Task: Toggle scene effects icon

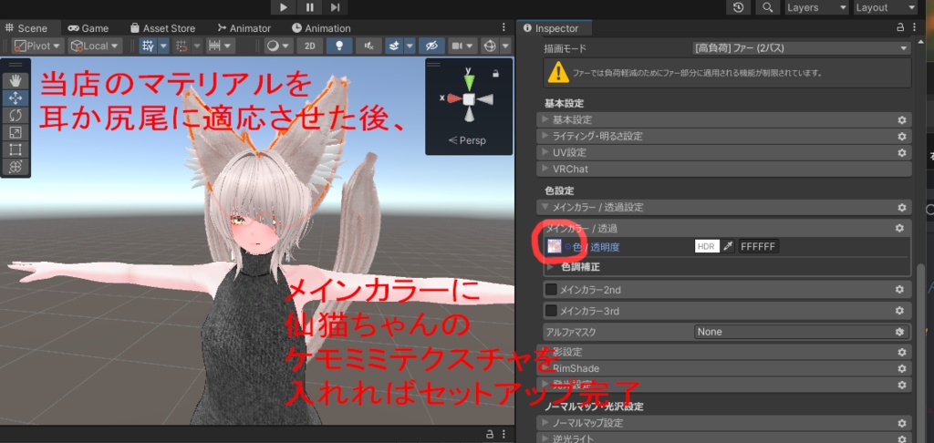Action: click(x=394, y=46)
